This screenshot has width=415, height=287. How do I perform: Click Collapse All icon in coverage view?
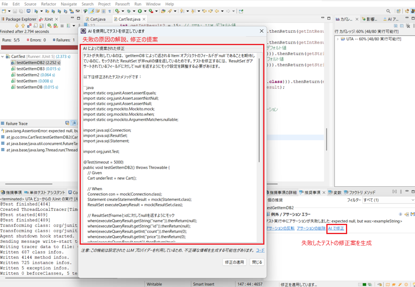click(x=402, y=25)
